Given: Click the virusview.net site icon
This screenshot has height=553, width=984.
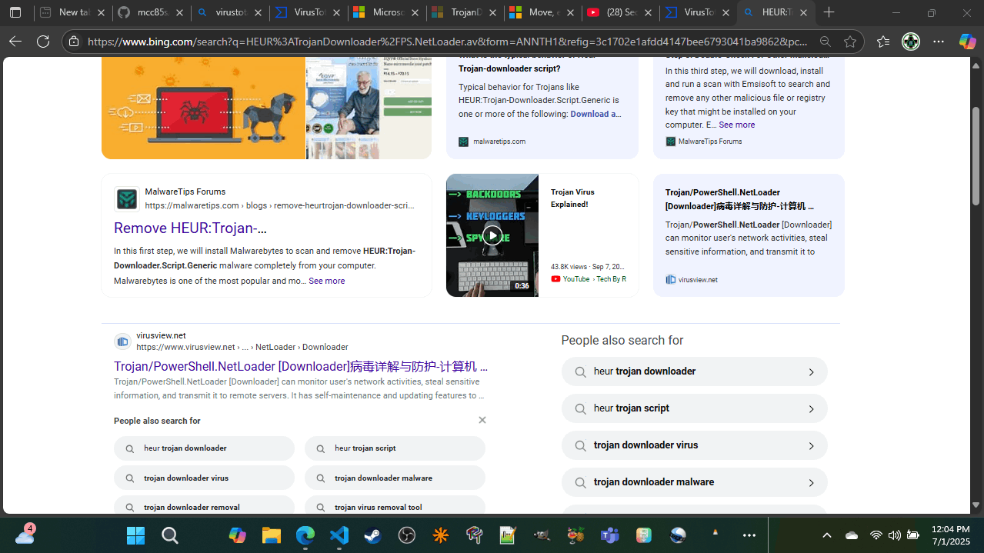Looking at the screenshot, I should click(x=122, y=341).
